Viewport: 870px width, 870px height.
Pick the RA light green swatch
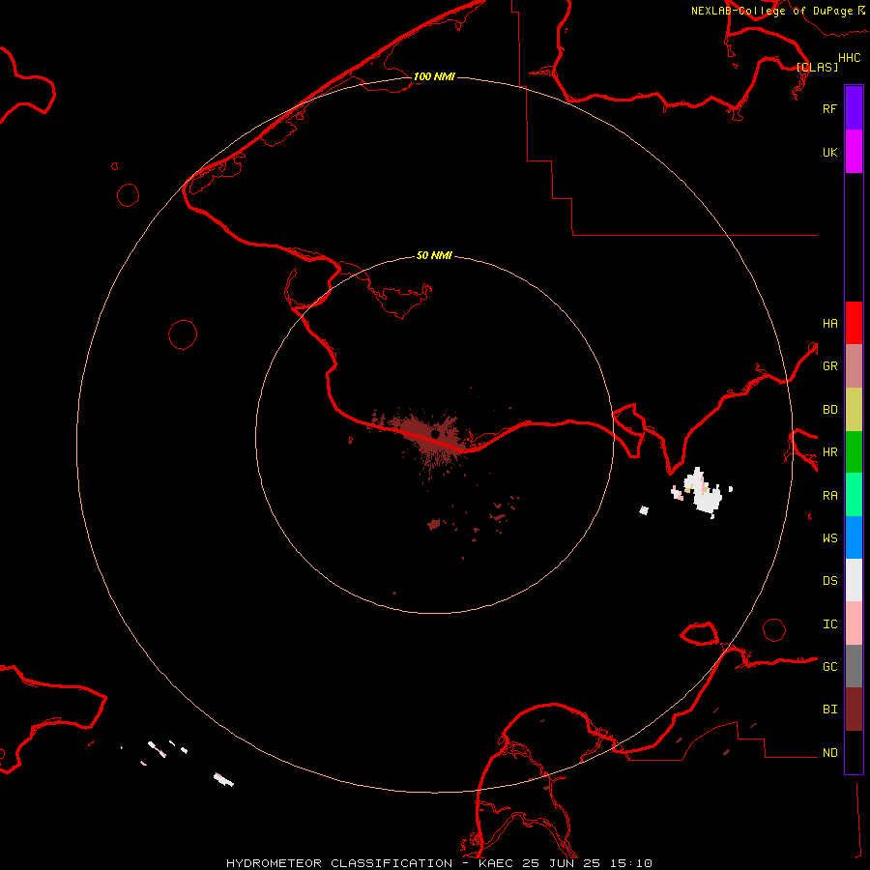[854, 495]
